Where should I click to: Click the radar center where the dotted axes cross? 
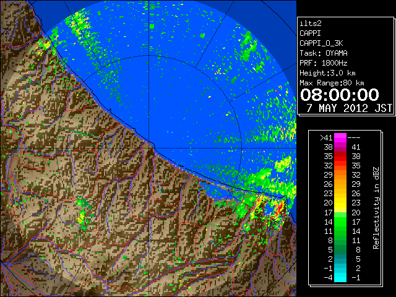(x=149, y=148)
